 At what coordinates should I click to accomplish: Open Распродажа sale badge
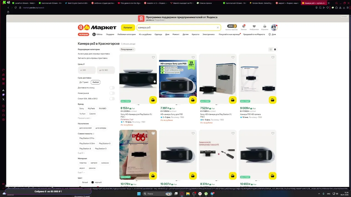(84, 34)
